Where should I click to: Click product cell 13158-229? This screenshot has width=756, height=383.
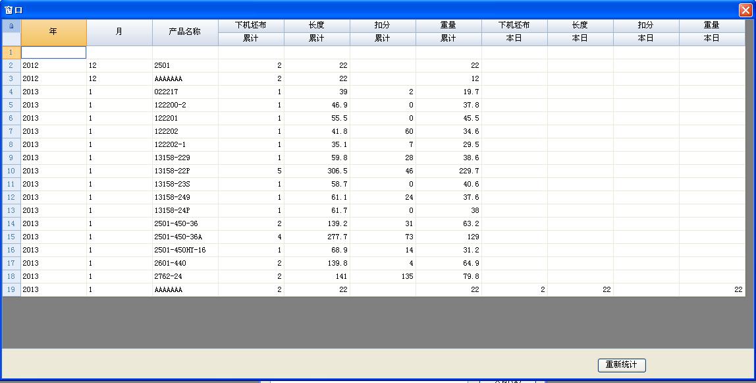pos(185,158)
